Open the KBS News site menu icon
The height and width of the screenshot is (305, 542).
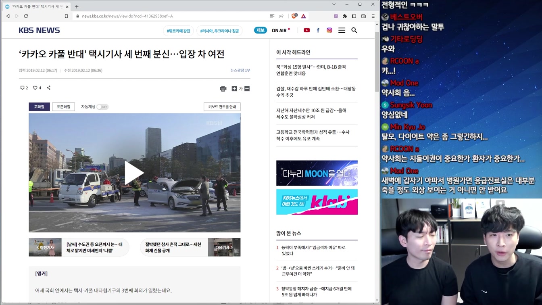pyautogui.click(x=342, y=30)
